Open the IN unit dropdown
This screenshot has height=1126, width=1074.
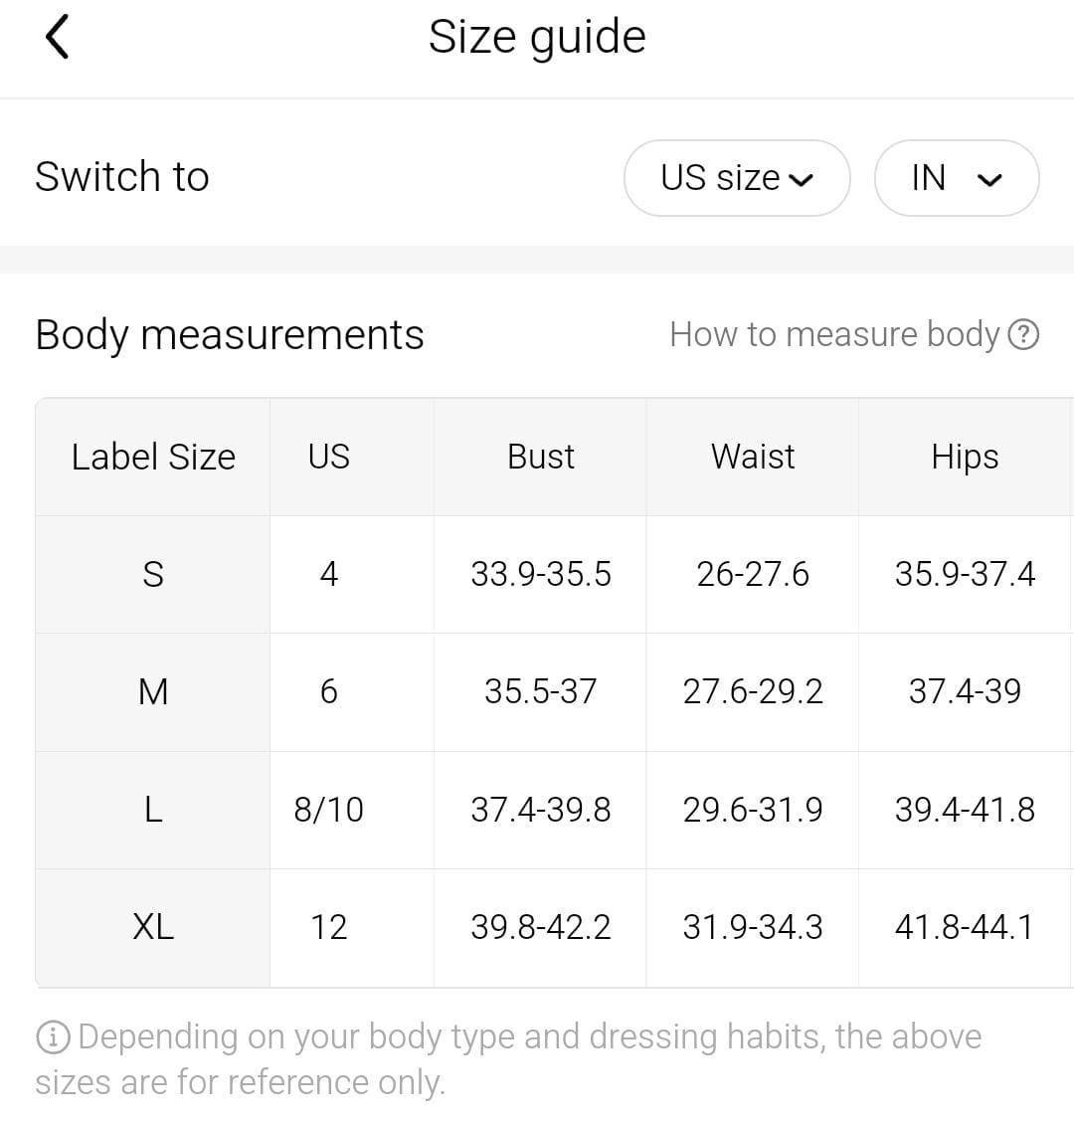pyautogui.click(x=957, y=178)
